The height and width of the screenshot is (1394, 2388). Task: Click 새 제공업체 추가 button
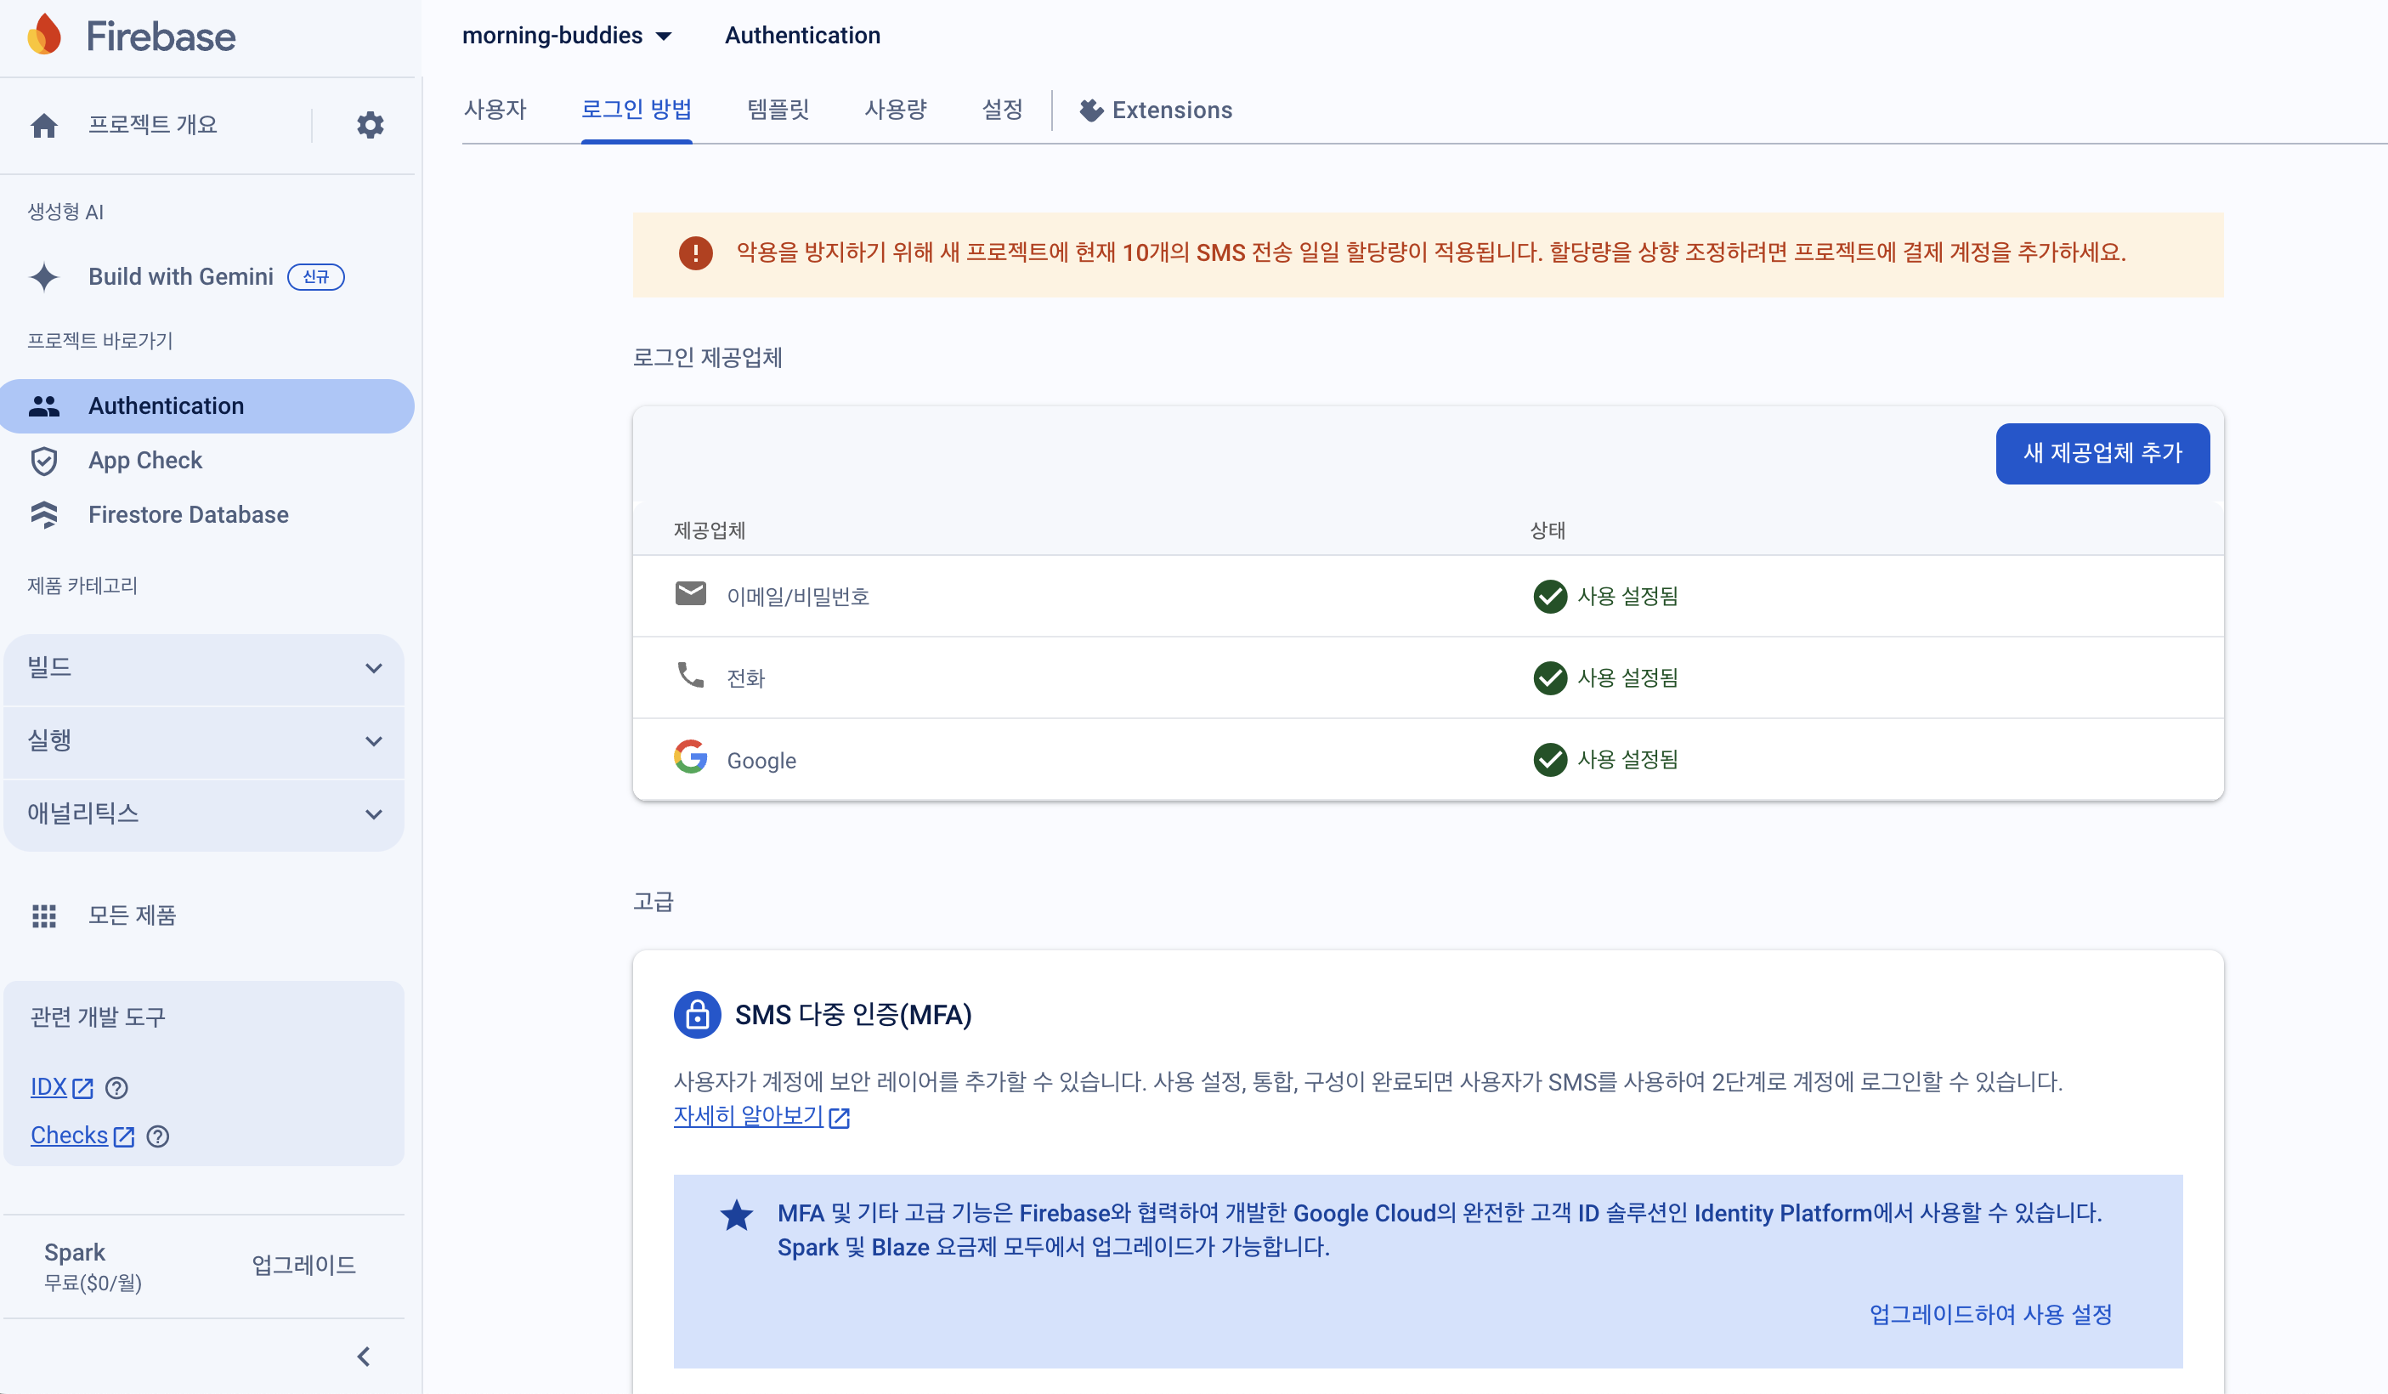pyautogui.click(x=2102, y=454)
